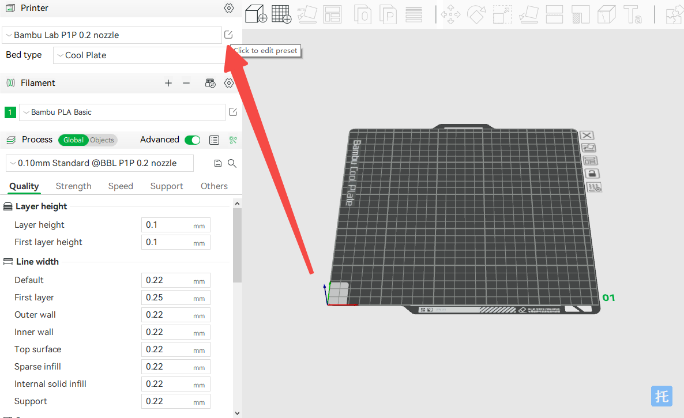Click the First layer line width field

176,298
